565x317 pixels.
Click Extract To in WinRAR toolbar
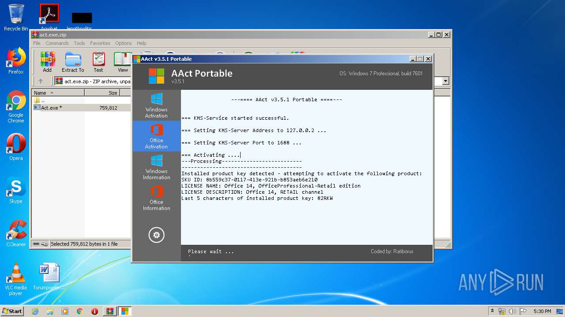point(73,62)
